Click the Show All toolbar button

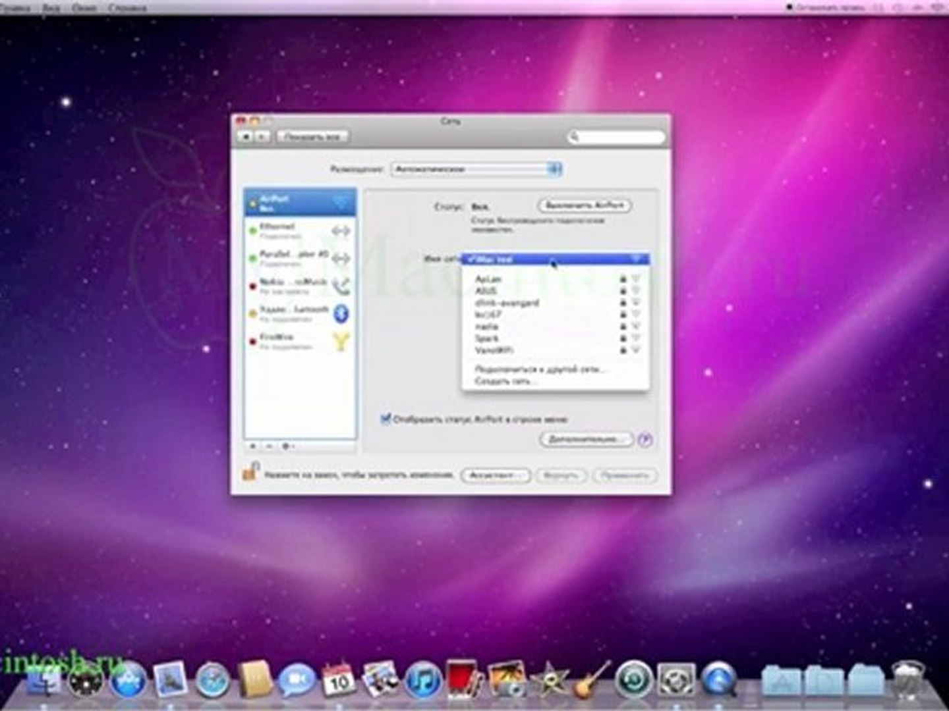(313, 136)
